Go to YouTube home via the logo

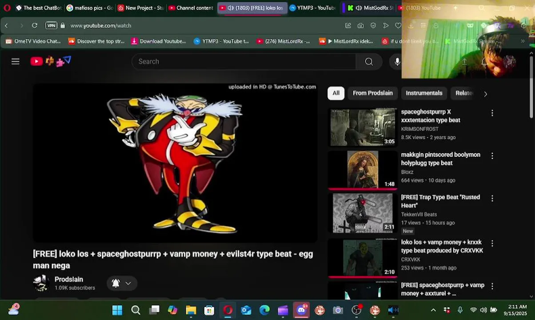click(x=51, y=61)
